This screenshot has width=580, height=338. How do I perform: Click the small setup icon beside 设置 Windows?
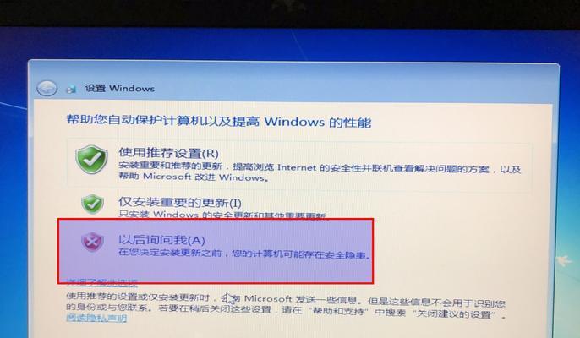pyautogui.click(x=71, y=89)
